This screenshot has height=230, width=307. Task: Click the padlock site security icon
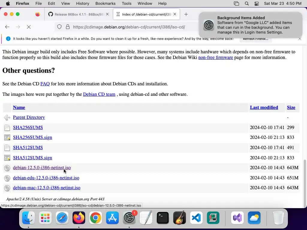[x=68, y=27]
